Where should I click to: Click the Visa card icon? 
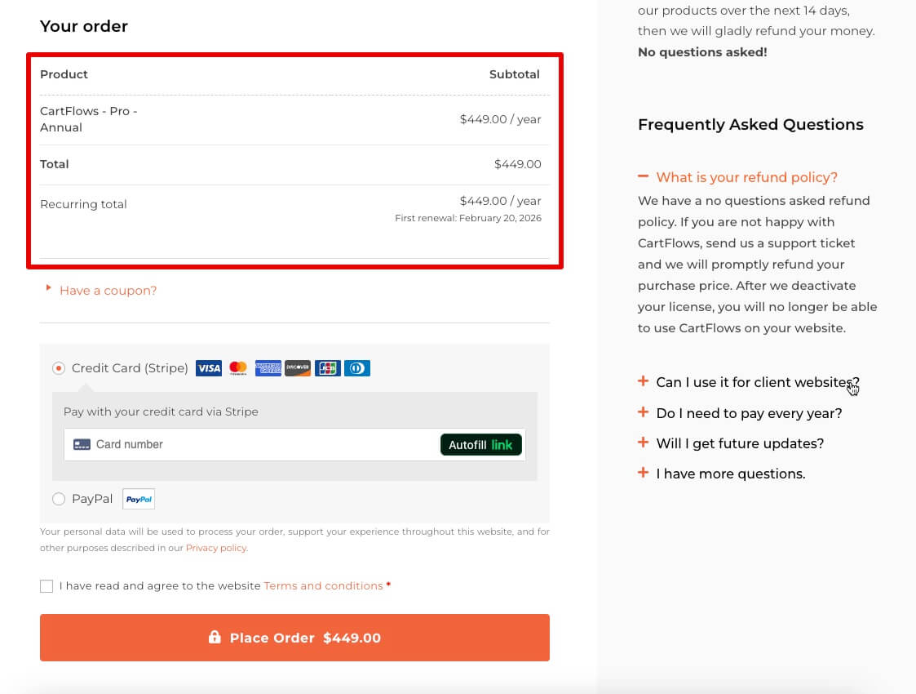(209, 368)
